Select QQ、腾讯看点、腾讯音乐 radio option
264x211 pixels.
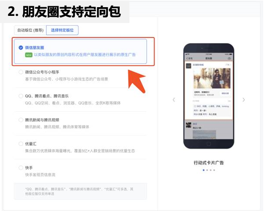click(21, 96)
